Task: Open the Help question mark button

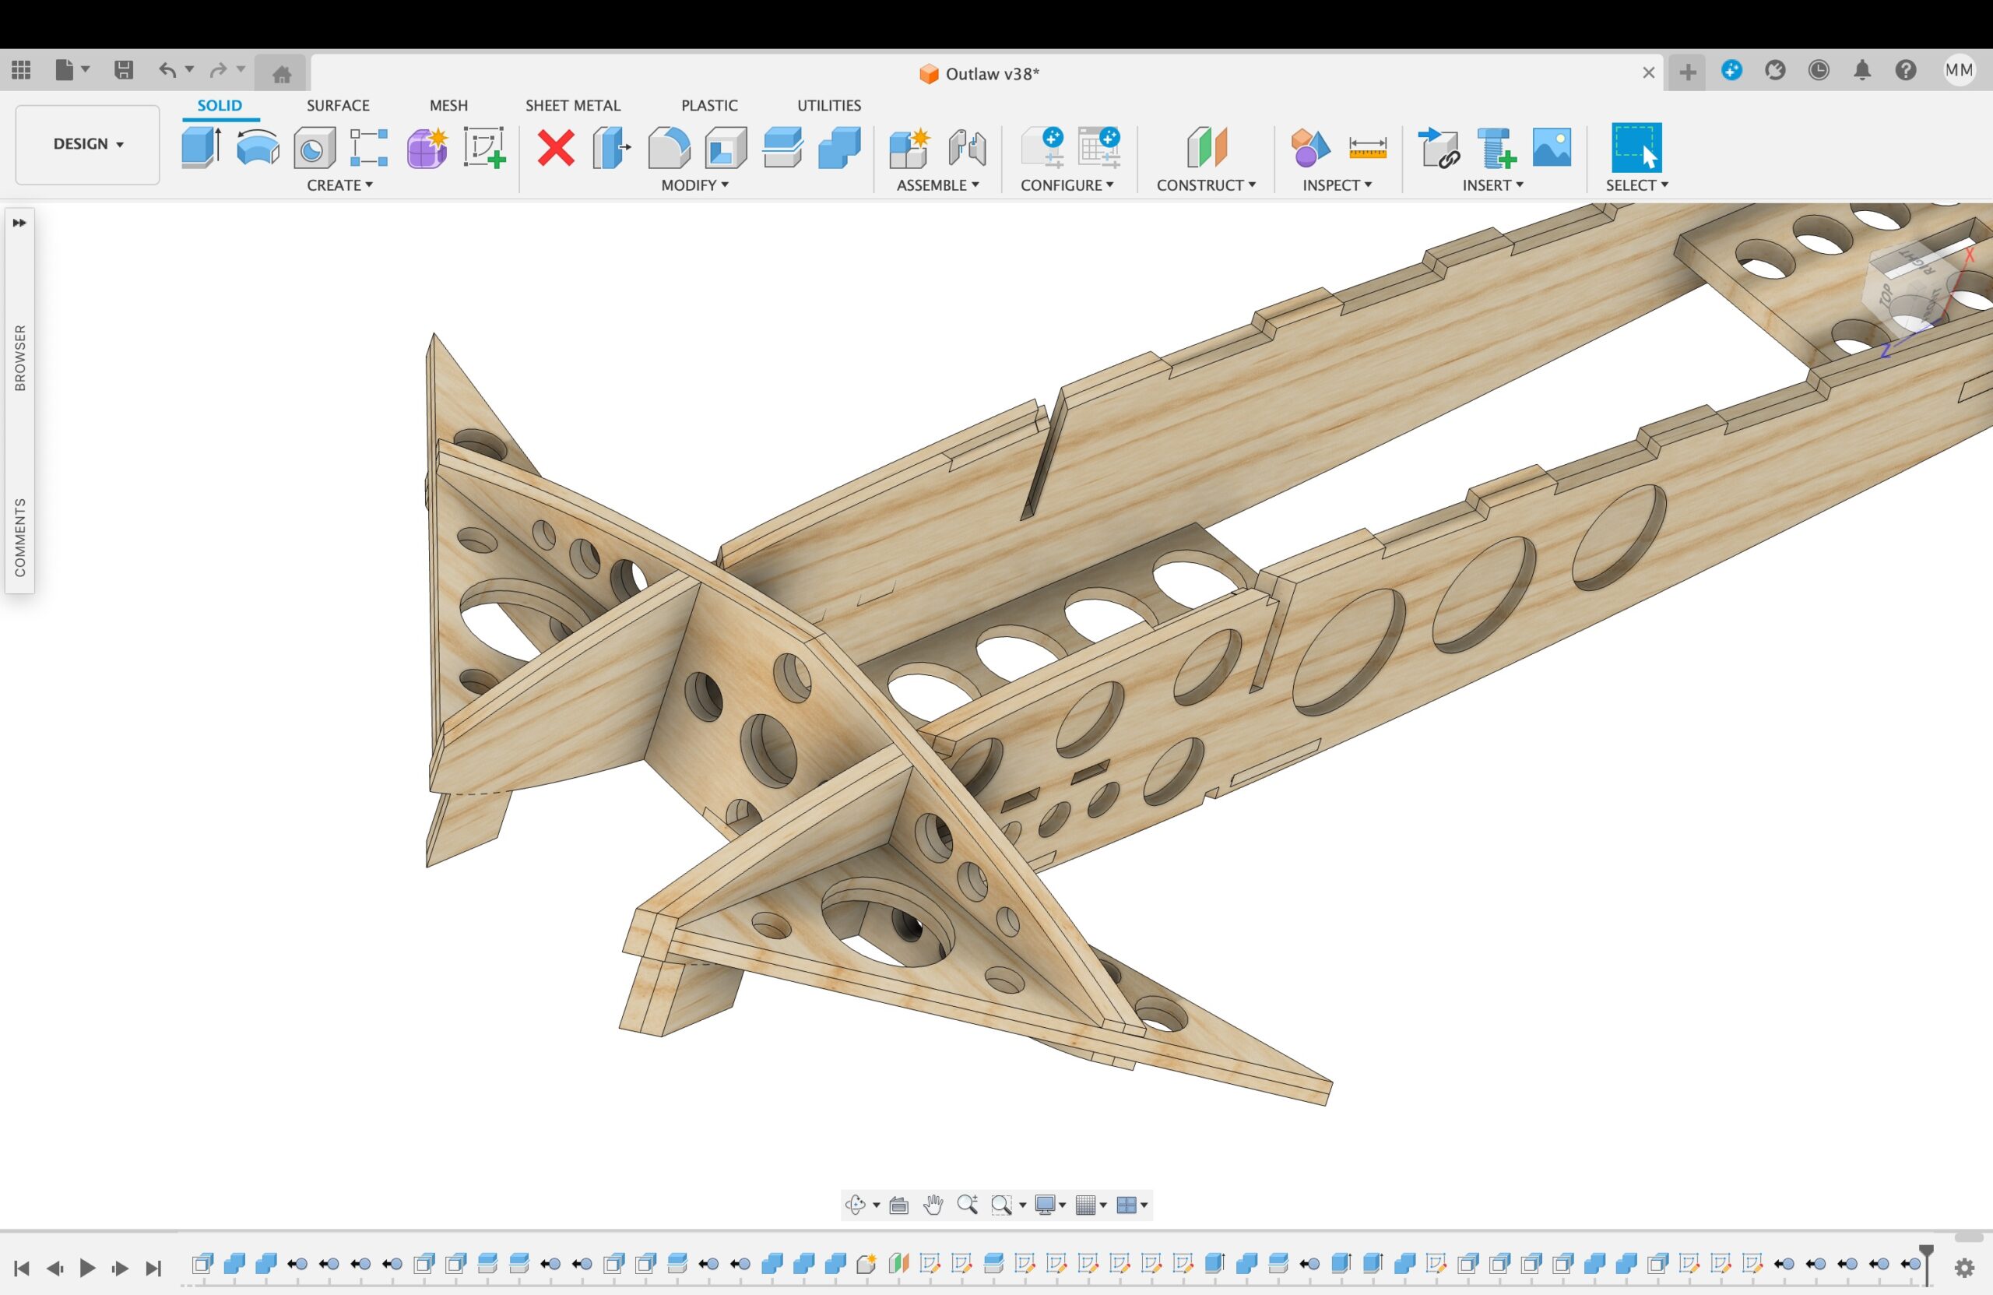Action: [x=1905, y=70]
